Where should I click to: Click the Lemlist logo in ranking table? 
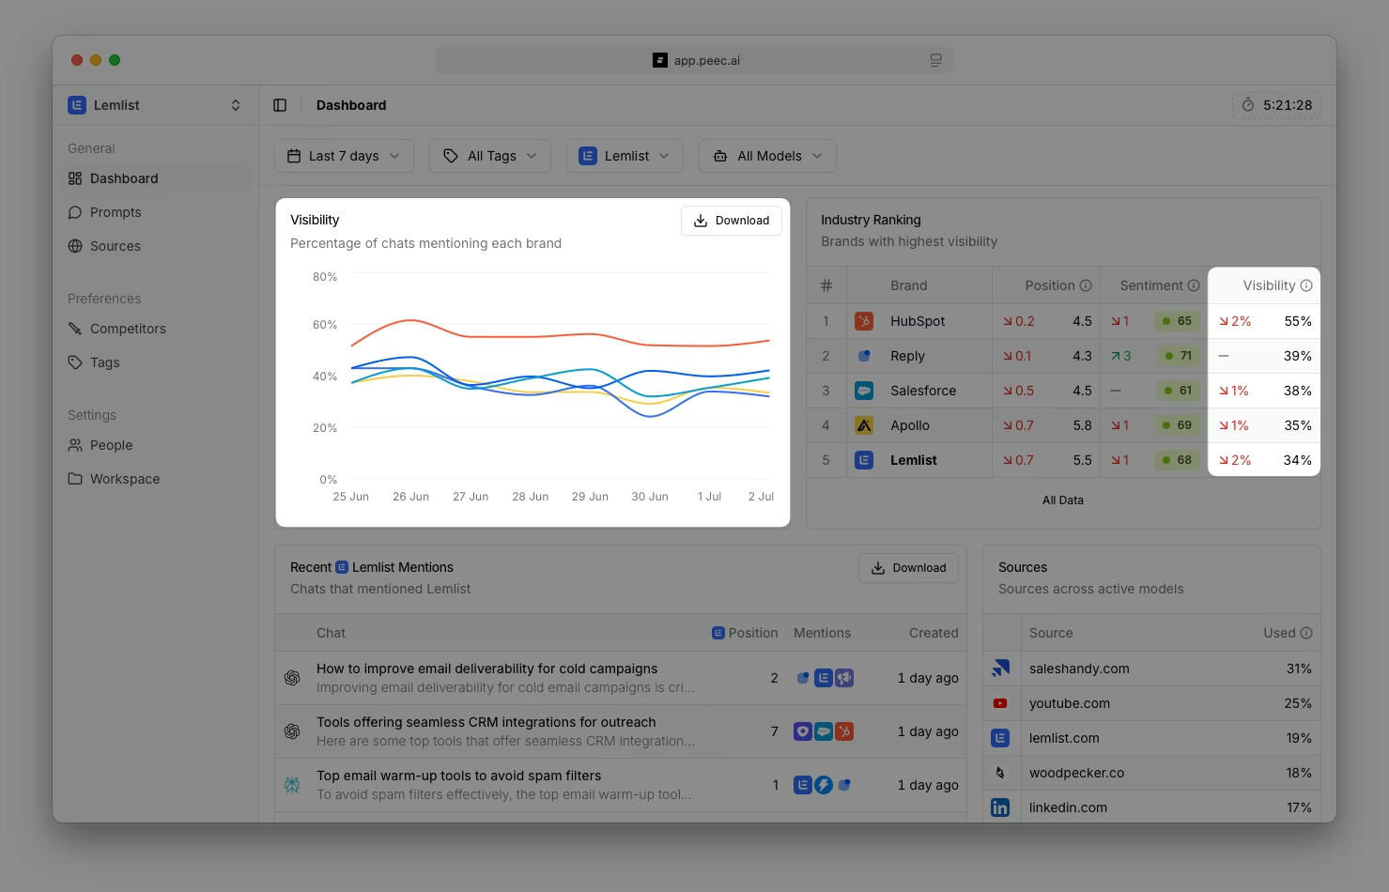point(864,460)
